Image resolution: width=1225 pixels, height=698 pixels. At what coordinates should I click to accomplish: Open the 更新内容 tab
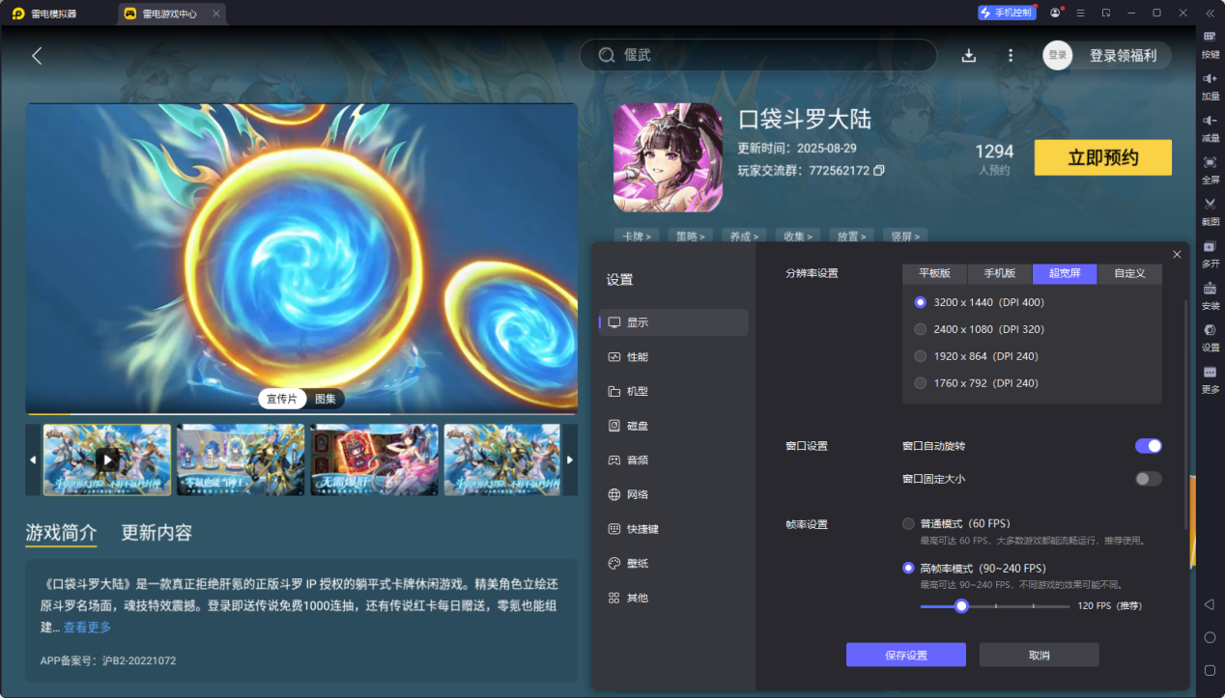click(x=157, y=533)
